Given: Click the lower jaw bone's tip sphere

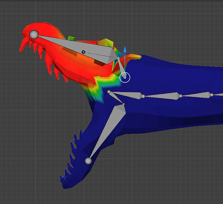Looking at the screenshot, I should [88, 161].
